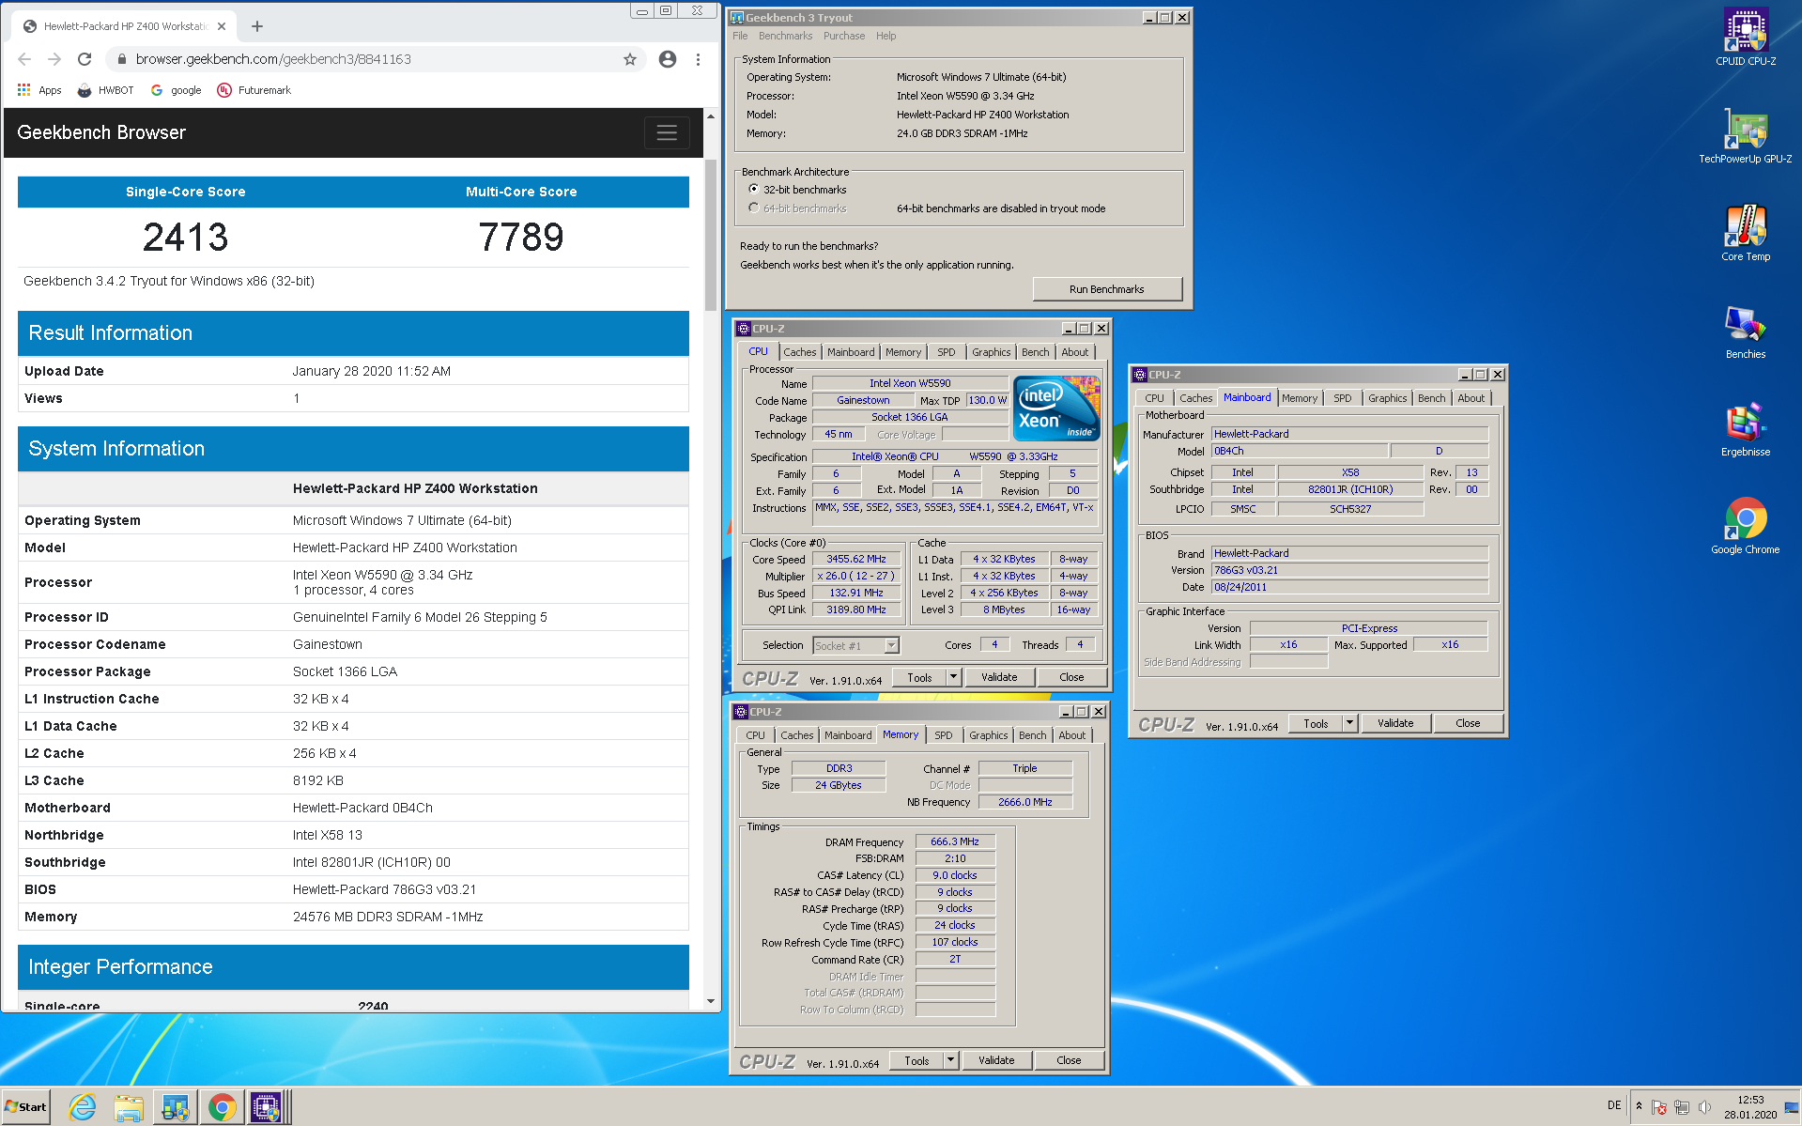Open Chrome three-dot menu
Screen dimensions: 1802x1126
coord(698,59)
